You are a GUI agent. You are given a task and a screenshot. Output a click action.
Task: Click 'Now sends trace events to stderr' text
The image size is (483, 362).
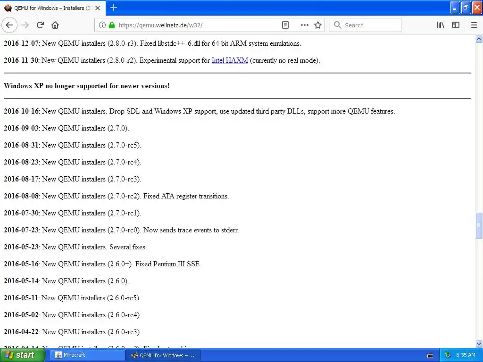pos(191,230)
